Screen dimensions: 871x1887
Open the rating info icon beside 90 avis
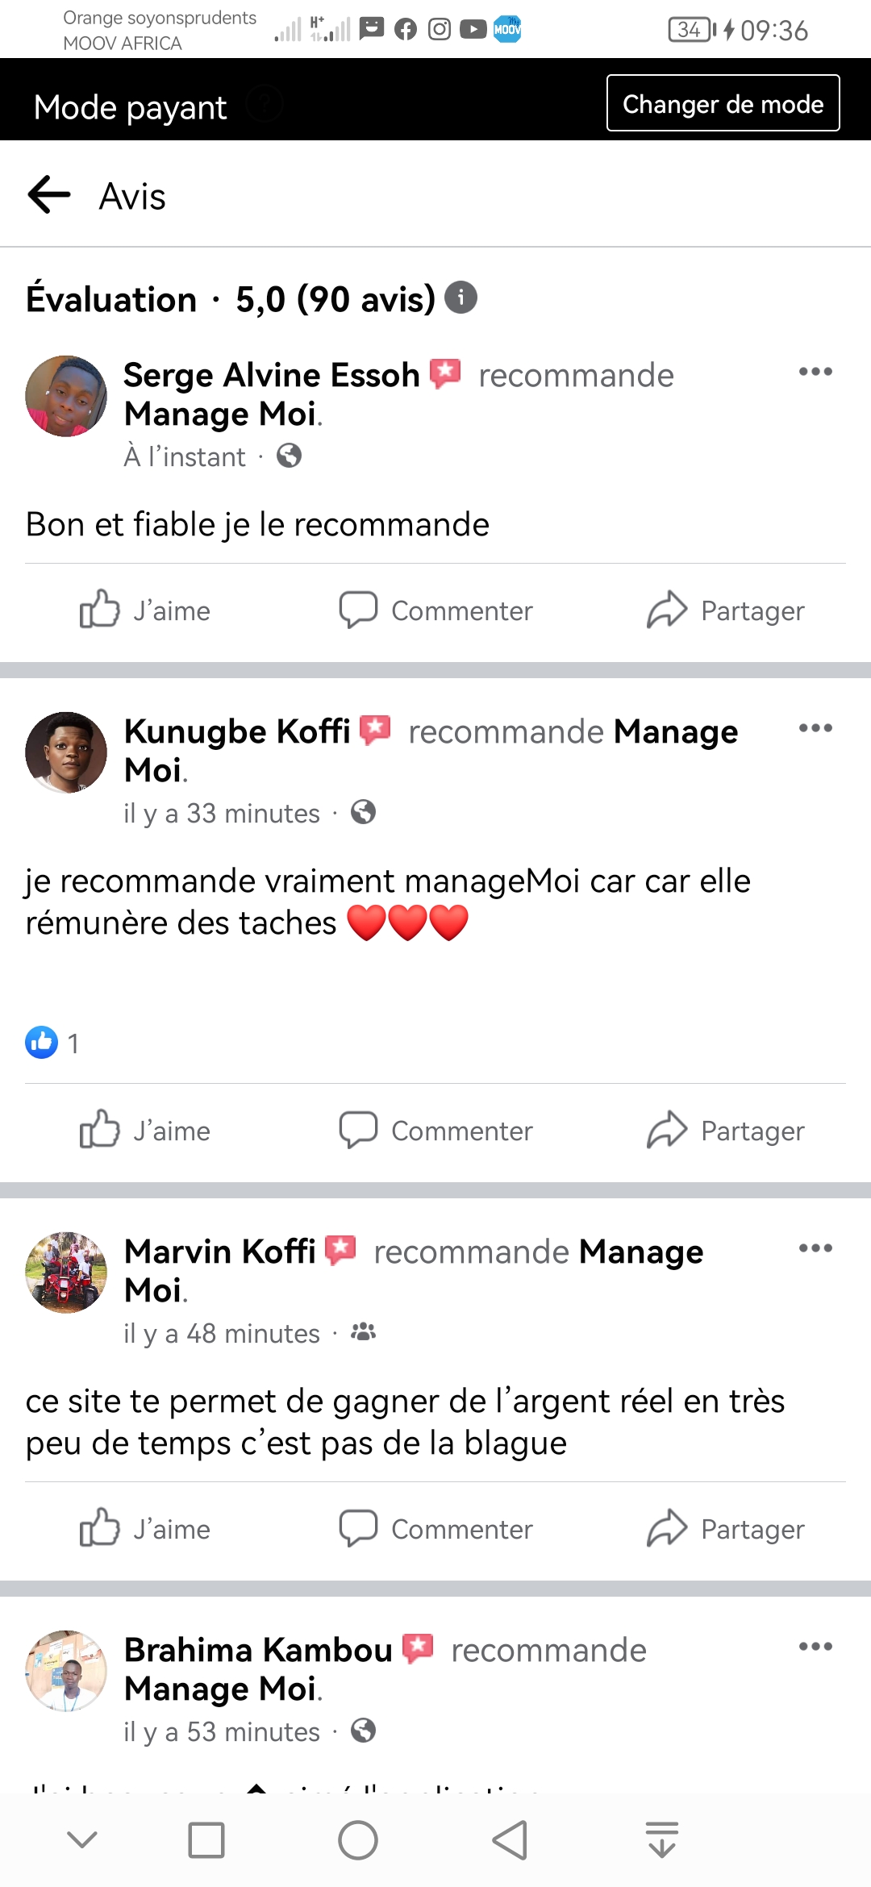[x=461, y=298]
